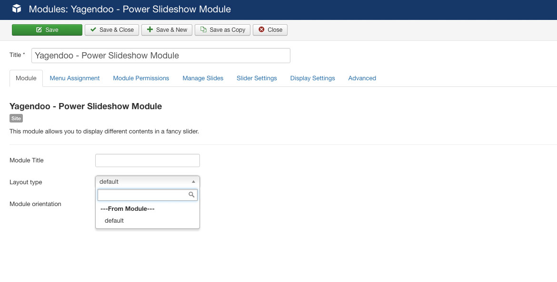This screenshot has width=557, height=282.
Task: Select the Module tab
Action: (26, 78)
